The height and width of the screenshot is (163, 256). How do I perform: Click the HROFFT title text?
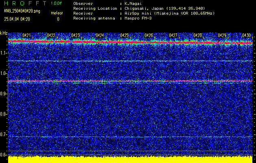coord(25,3)
